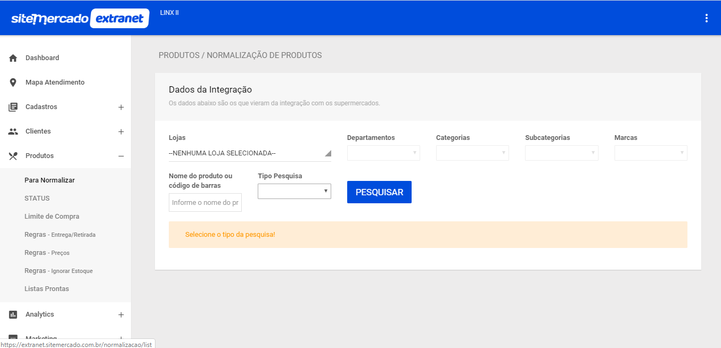Go to Limite de Compra

(52, 217)
